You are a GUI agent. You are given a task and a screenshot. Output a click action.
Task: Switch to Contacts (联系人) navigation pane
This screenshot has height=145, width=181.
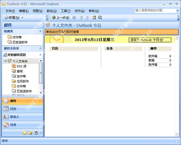(x=23, y=117)
